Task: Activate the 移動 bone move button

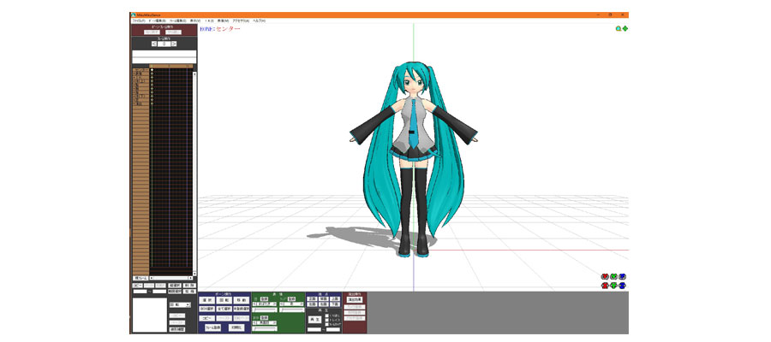Action: (x=242, y=300)
